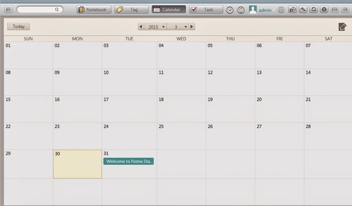Switch to the Calendar tab
Screen dimensions: 352x206
coord(169,10)
